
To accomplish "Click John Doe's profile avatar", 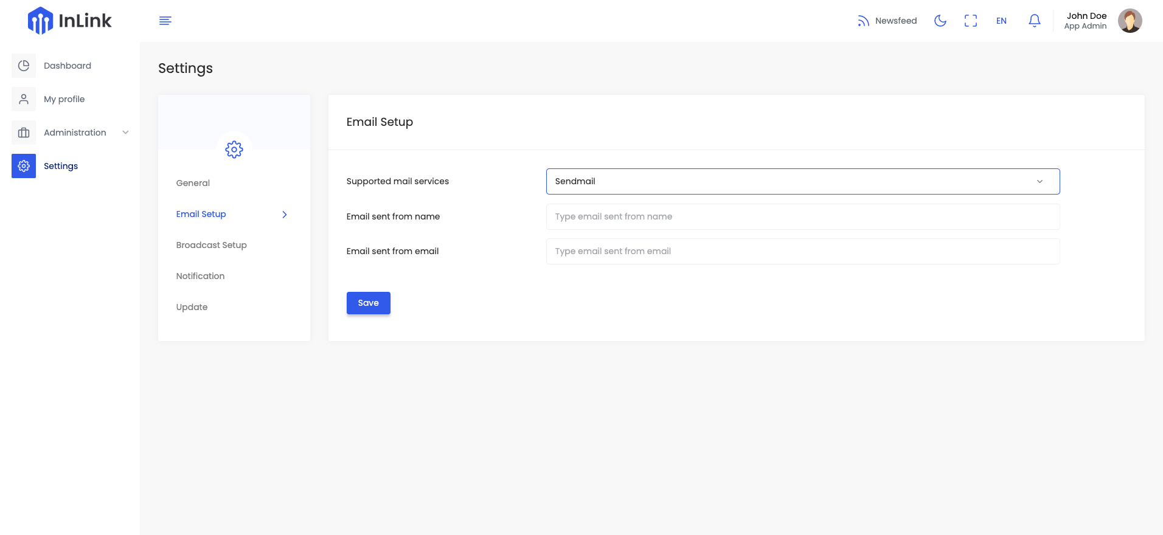I will (x=1130, y=21).
